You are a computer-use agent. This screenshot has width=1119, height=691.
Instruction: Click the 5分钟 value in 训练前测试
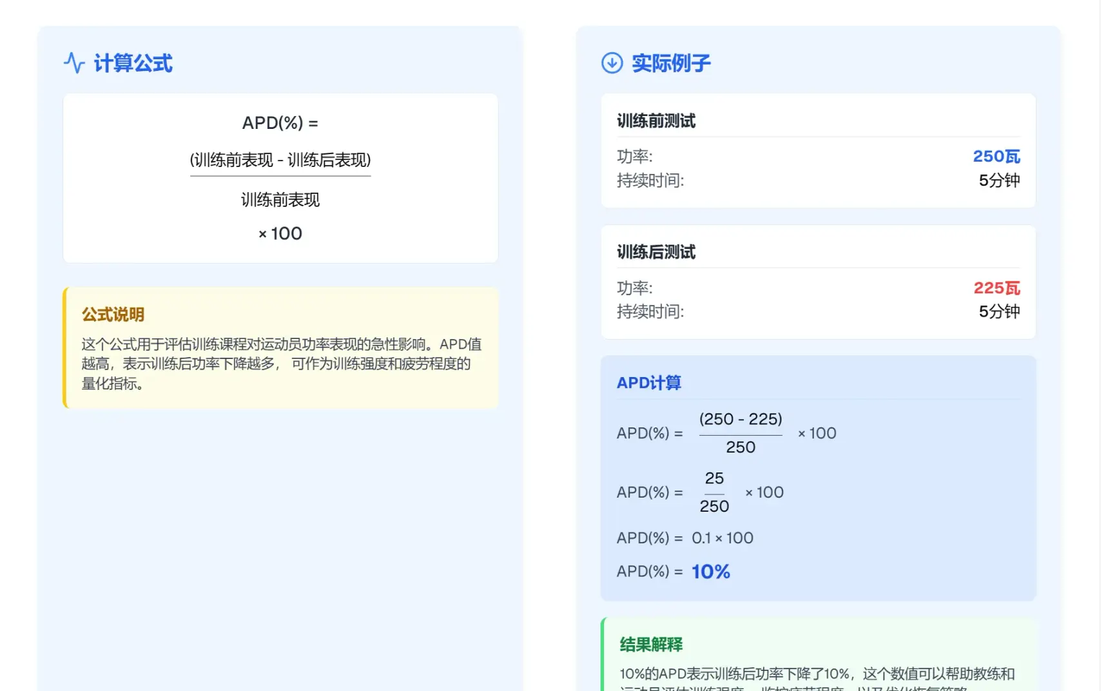pos(999,180)
